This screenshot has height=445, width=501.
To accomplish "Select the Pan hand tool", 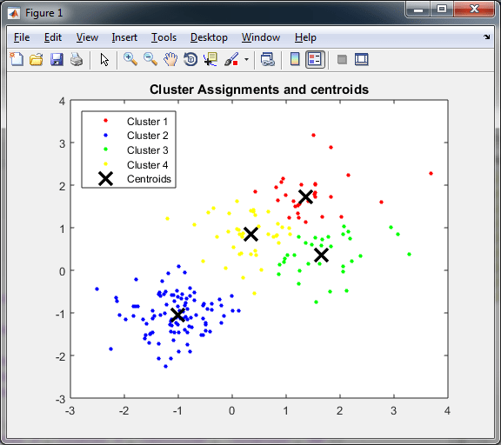I will pyautogui.click(x=170, y=59).
